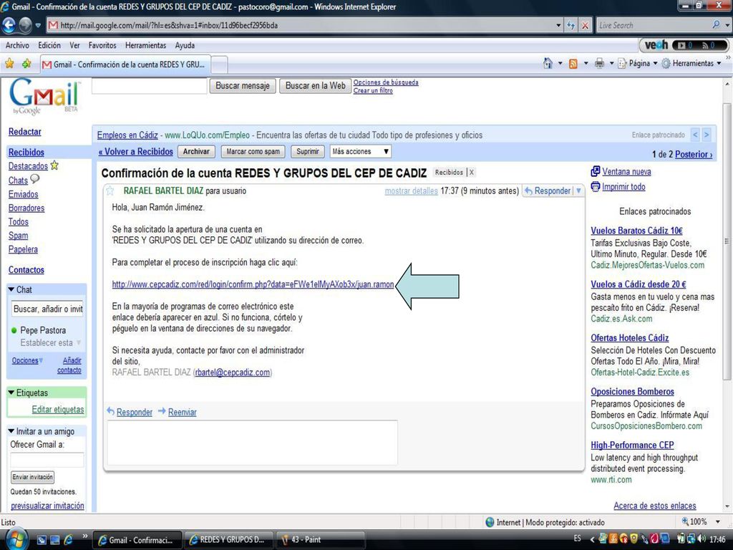The height and width of the screenshot is (550, 733).
Task: Click the volume icon in system tray
Action: tap(702, 539)
